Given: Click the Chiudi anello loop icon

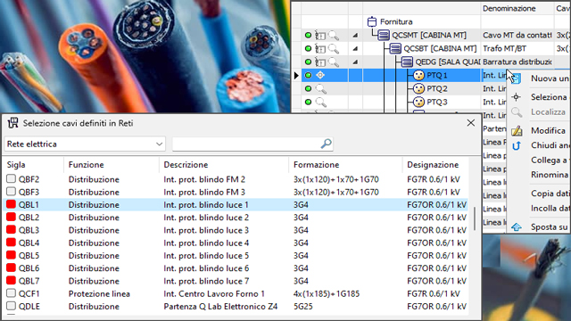Looking at the screenshot, I should point(516,145).
